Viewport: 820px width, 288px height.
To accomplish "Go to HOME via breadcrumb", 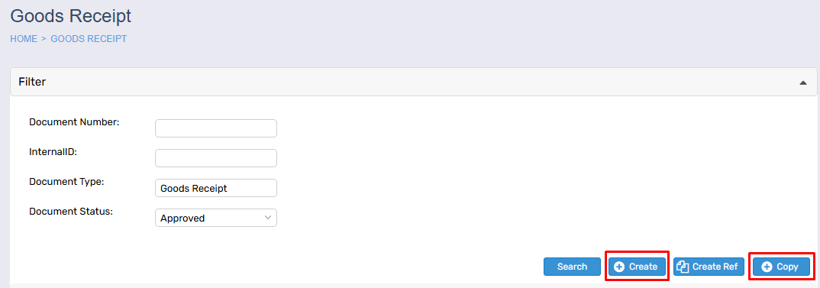I will click(24, 39).
